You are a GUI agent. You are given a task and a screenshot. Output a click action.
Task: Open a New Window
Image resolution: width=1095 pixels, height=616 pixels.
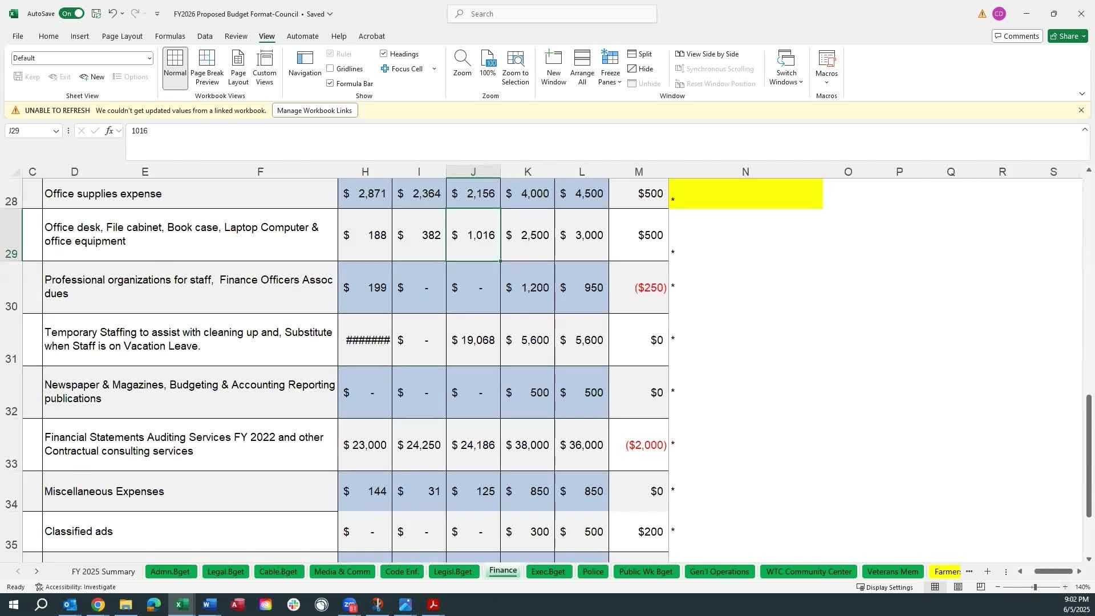[553, 68]
